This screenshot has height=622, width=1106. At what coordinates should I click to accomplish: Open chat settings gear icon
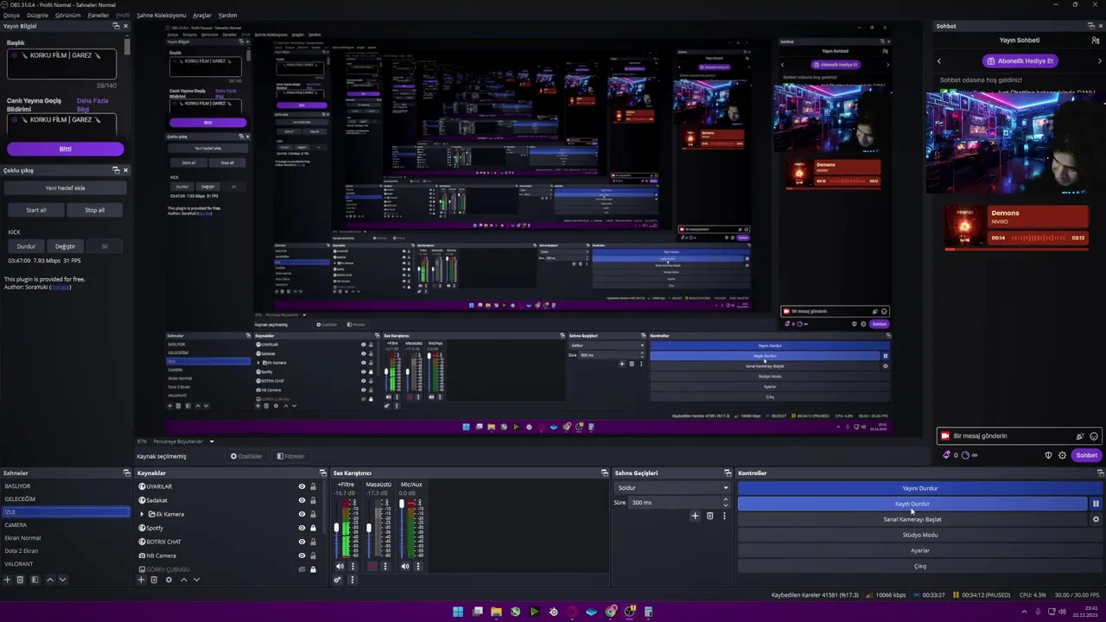(x=1063, y=455)
